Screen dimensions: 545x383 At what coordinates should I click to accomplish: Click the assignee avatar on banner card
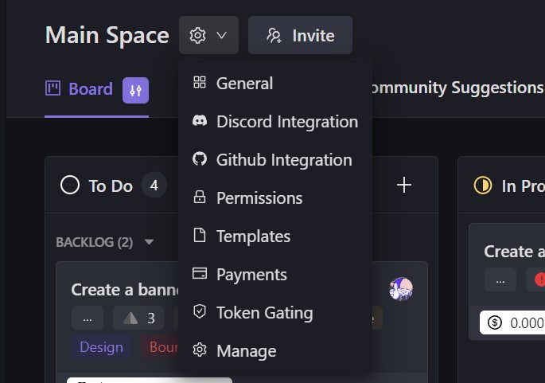(x=401, y=289)
